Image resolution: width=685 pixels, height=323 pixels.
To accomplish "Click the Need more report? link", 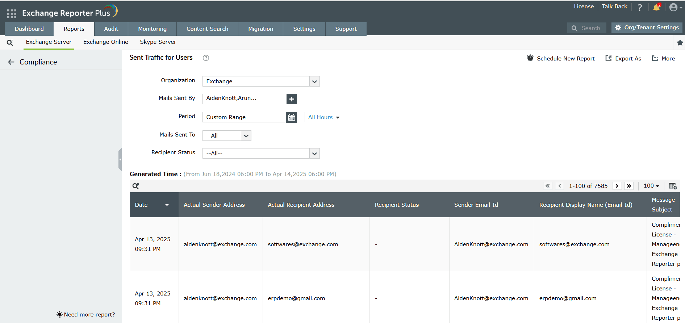I will click(86, 314).
